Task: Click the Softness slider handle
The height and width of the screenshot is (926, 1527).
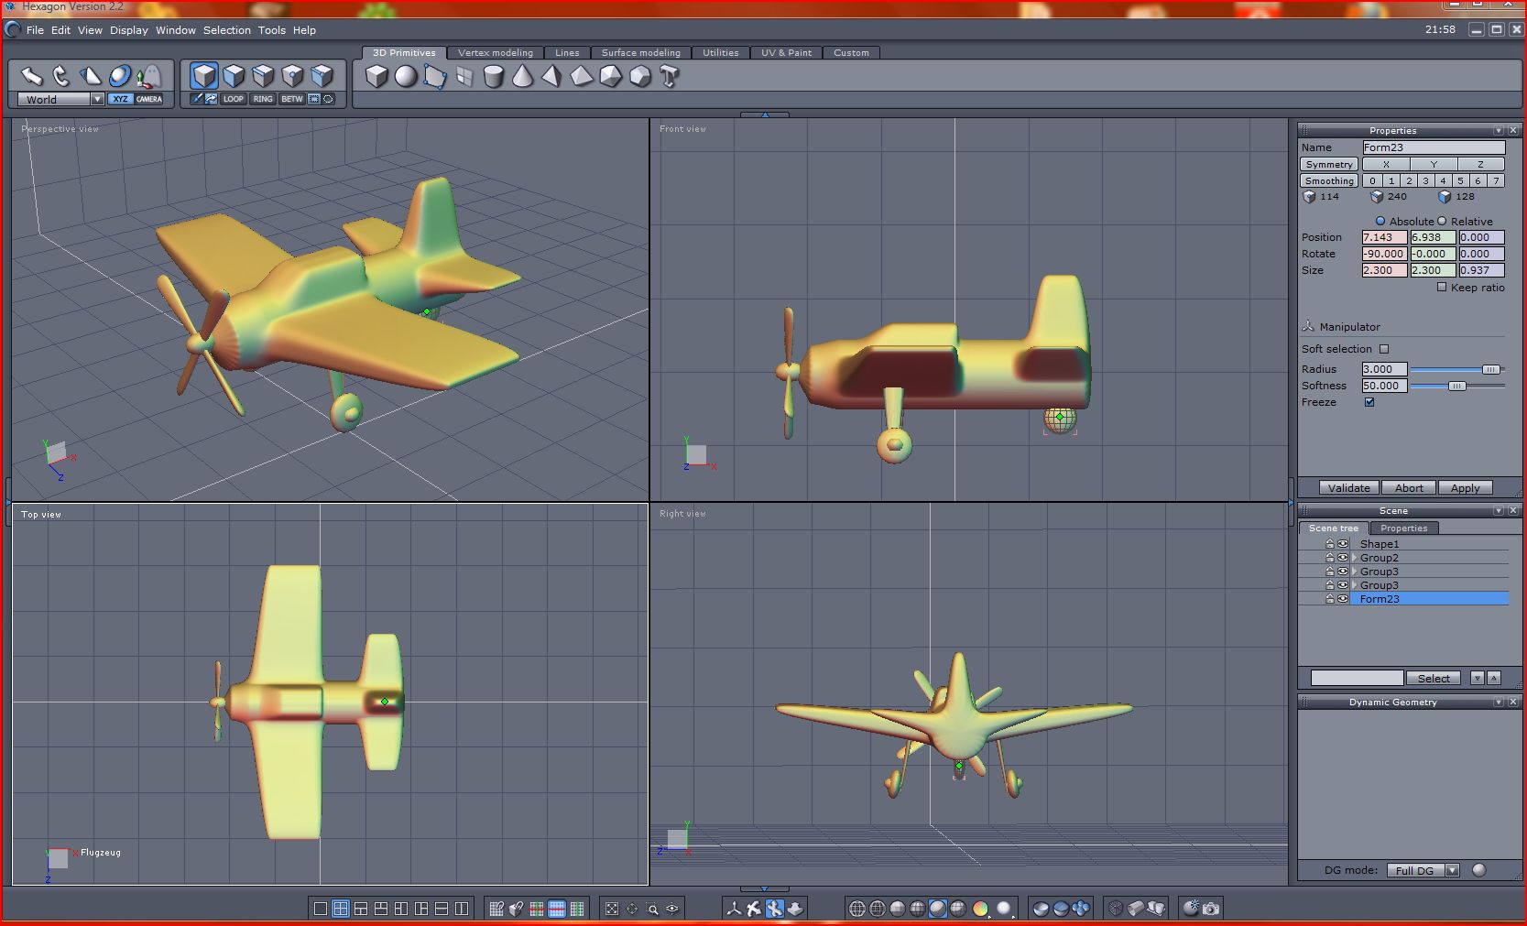Action: (1456, 387)
